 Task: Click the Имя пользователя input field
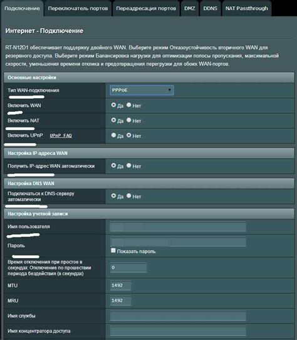click(x=178, y=227)
